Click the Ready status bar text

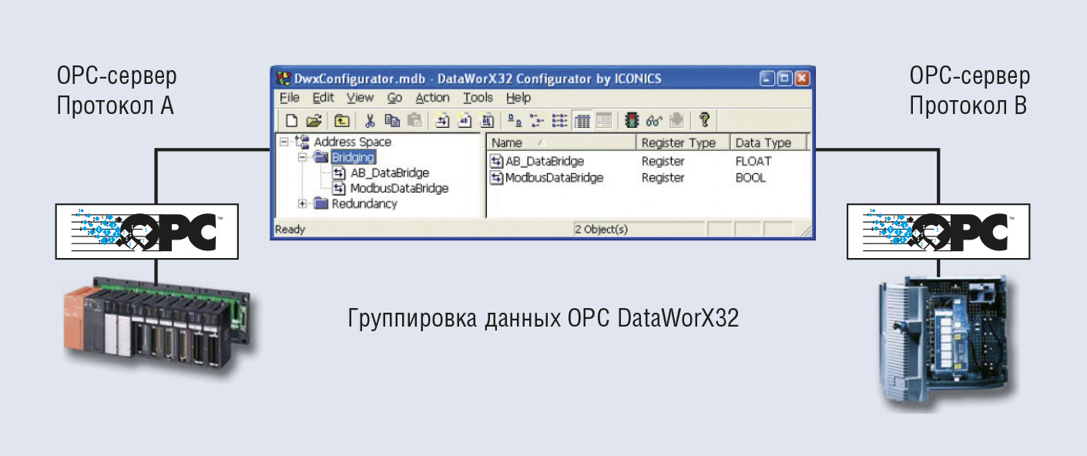click(290, 229)
